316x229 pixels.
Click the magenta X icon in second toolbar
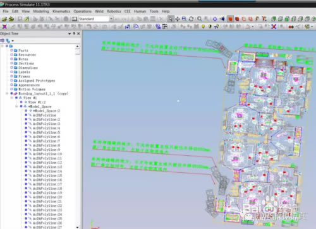[x=4, y=26]
